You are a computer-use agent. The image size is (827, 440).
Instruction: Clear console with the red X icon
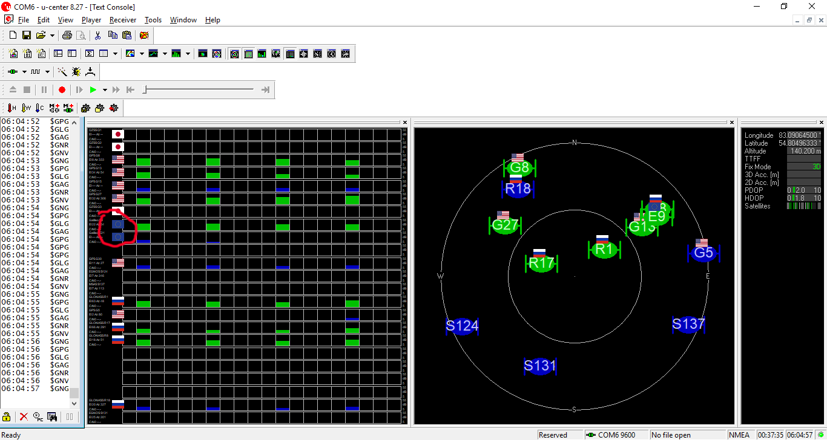click(24, 416)
